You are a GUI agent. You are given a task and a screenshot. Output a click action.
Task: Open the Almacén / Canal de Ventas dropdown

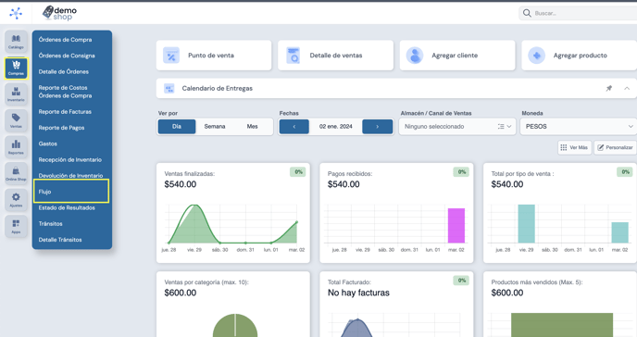pyautogui.click(x=457, y=127)
